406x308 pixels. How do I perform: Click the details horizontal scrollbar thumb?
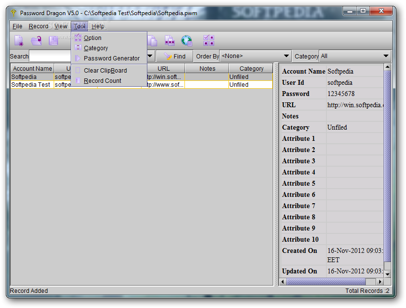pos(326,281)
